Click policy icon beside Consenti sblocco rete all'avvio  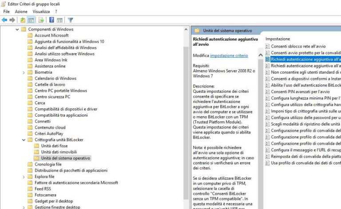(x=267, y=46)
